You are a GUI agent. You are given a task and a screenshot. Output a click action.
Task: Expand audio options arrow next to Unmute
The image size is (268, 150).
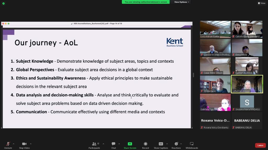pos(14,144)
